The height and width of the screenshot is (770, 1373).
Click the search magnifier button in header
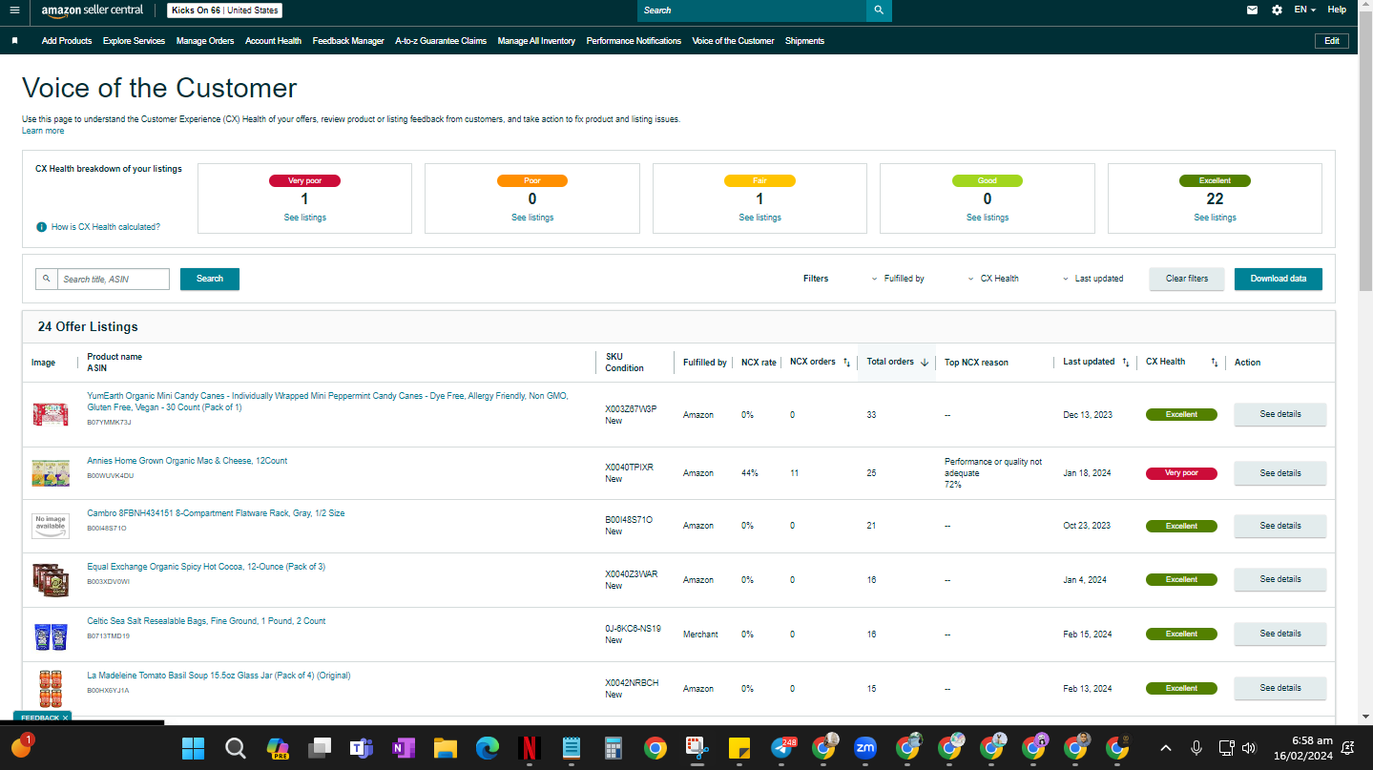tap(879, 10)
